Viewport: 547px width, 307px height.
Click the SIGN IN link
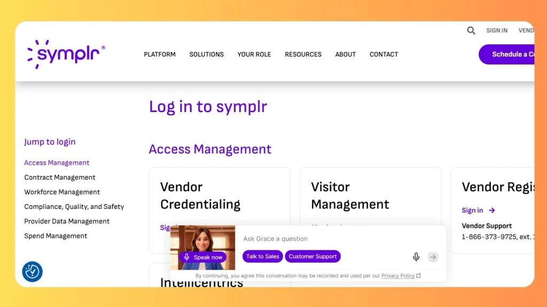pyautogui.click(x=497, y=30)
